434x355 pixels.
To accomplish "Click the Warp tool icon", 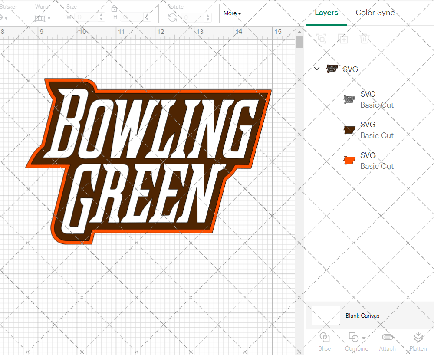I will [x=41, y=18].
